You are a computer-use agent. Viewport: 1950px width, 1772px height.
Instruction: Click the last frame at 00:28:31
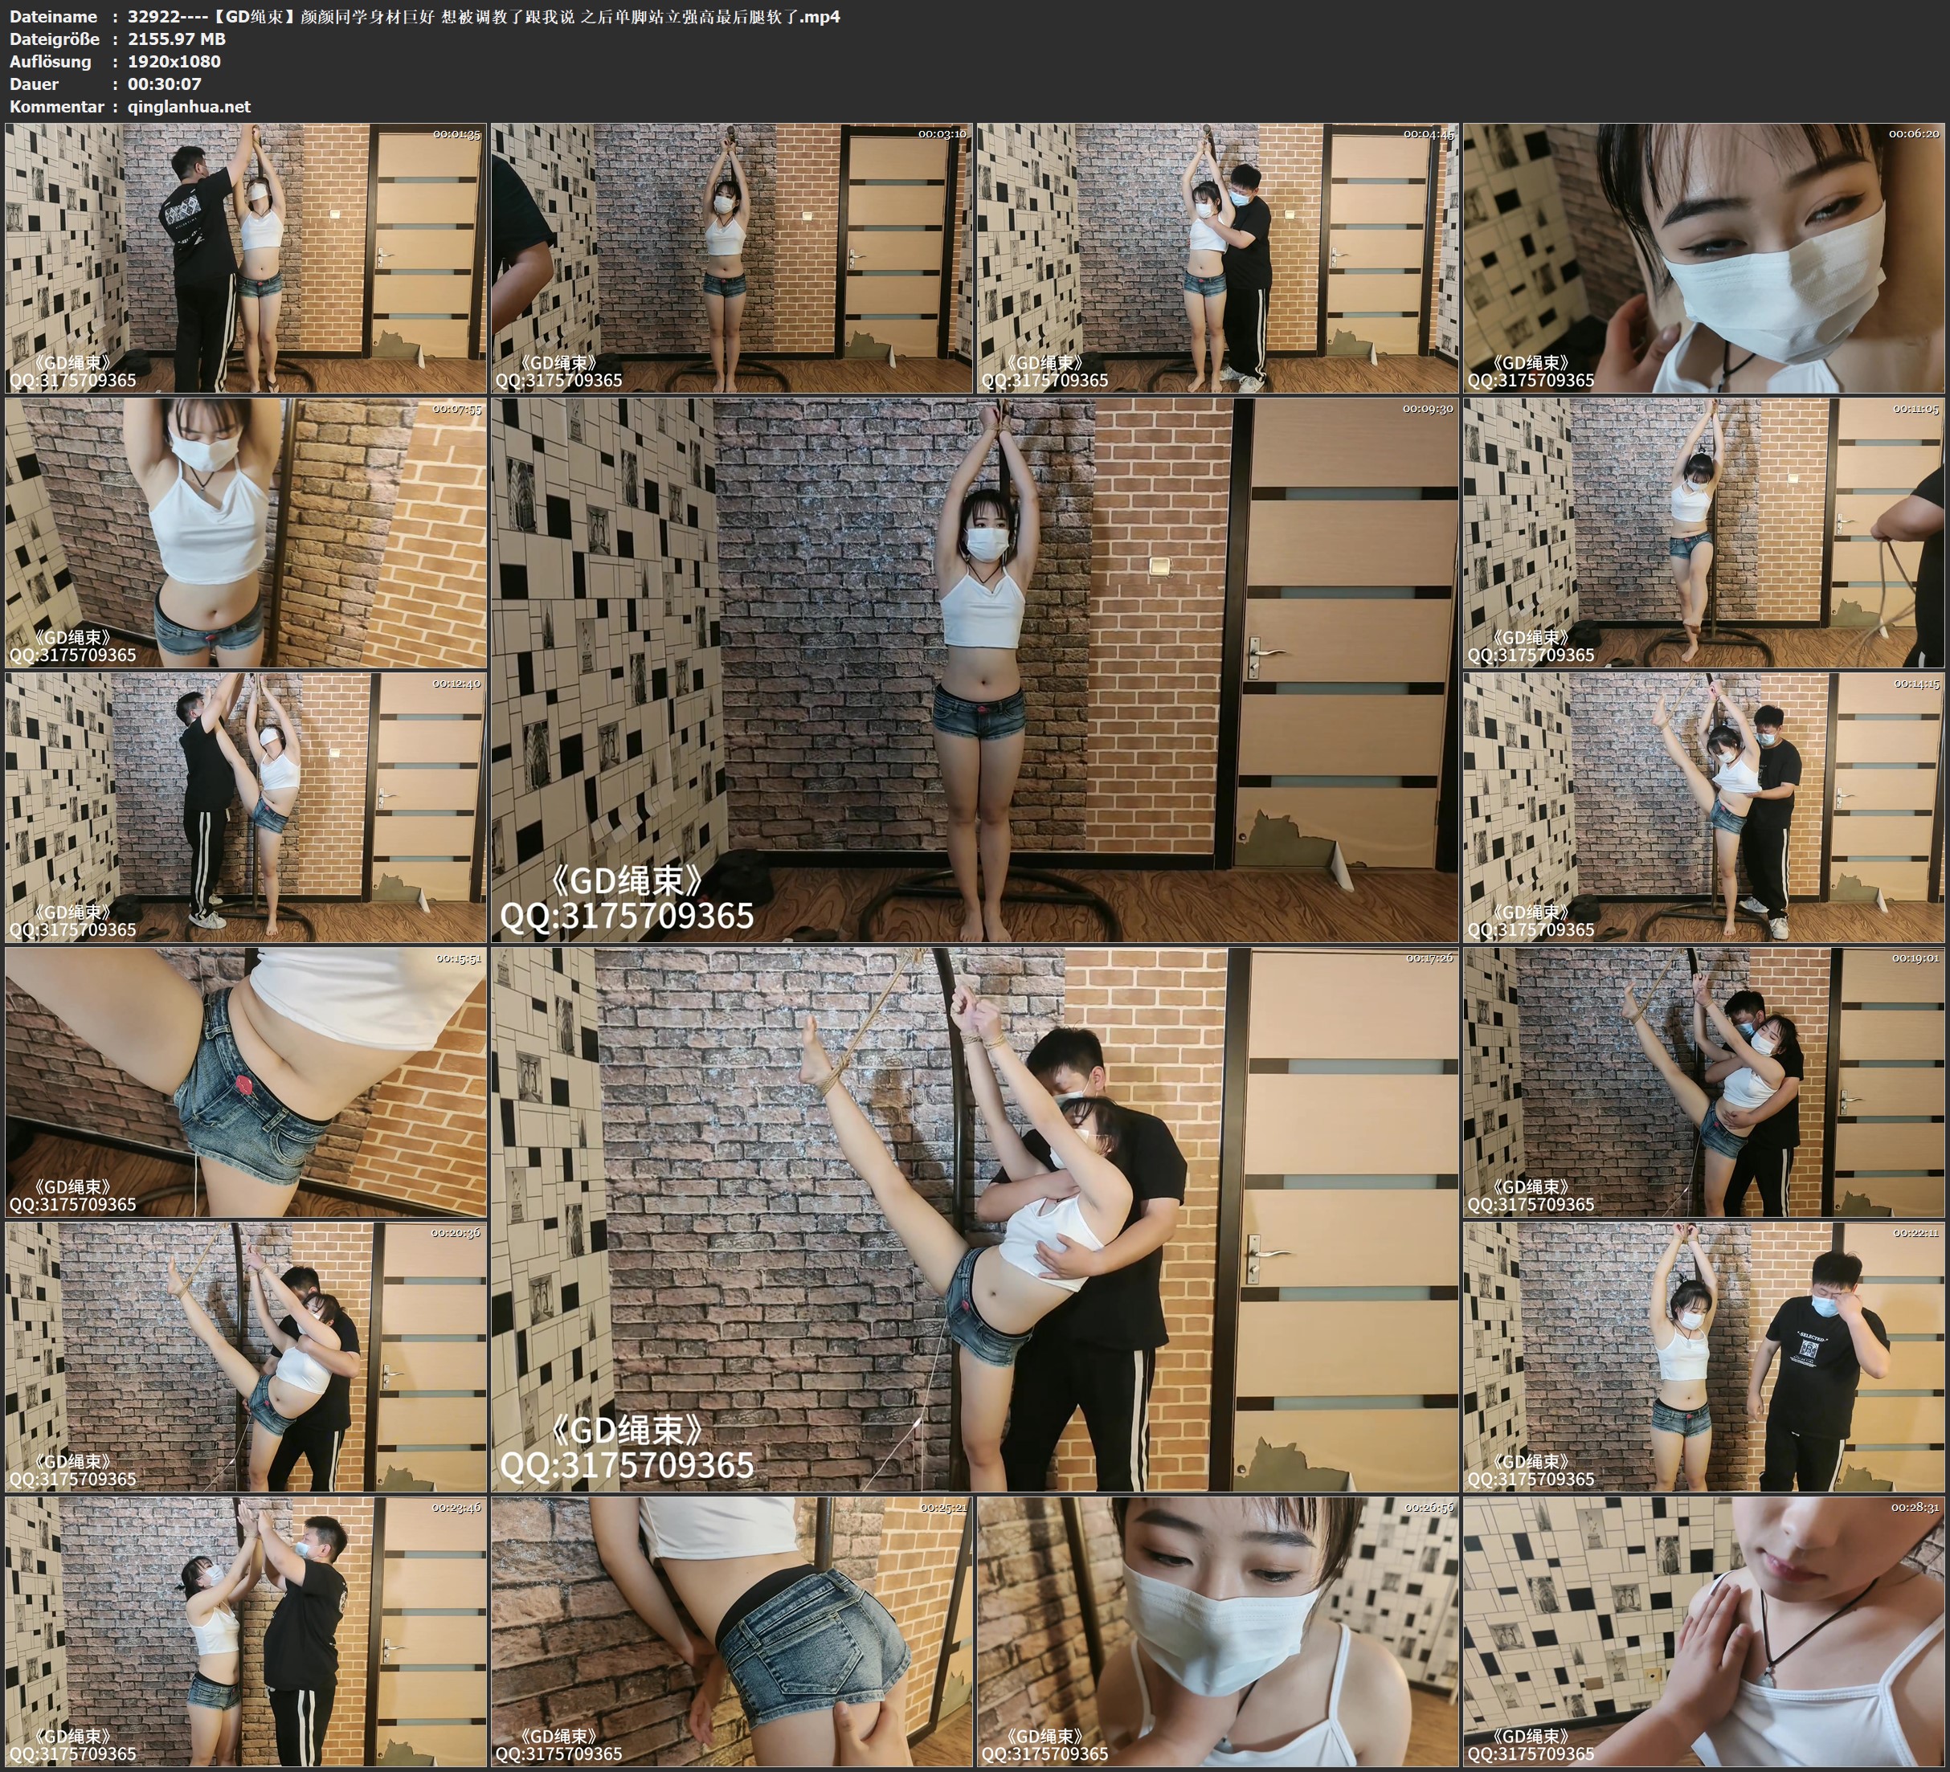pos(1703,1631)
